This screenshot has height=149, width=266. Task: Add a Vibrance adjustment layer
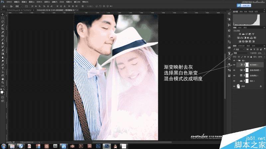pyautogui.click(x=253, y=34)
